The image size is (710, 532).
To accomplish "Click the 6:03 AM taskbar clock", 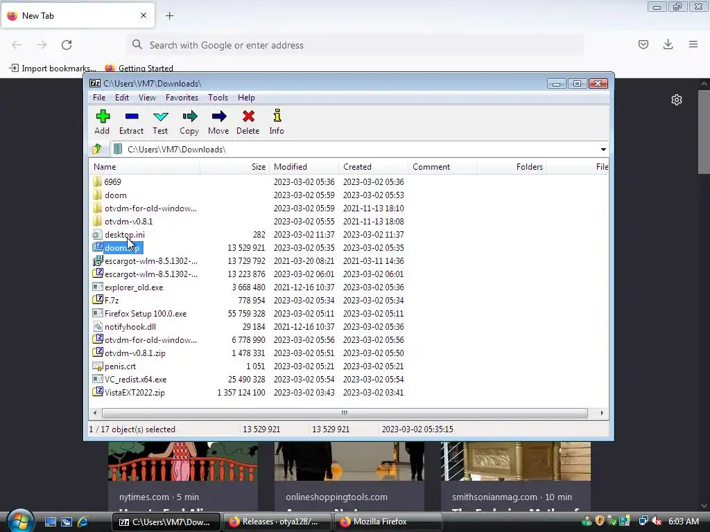I will pos(684,521).
